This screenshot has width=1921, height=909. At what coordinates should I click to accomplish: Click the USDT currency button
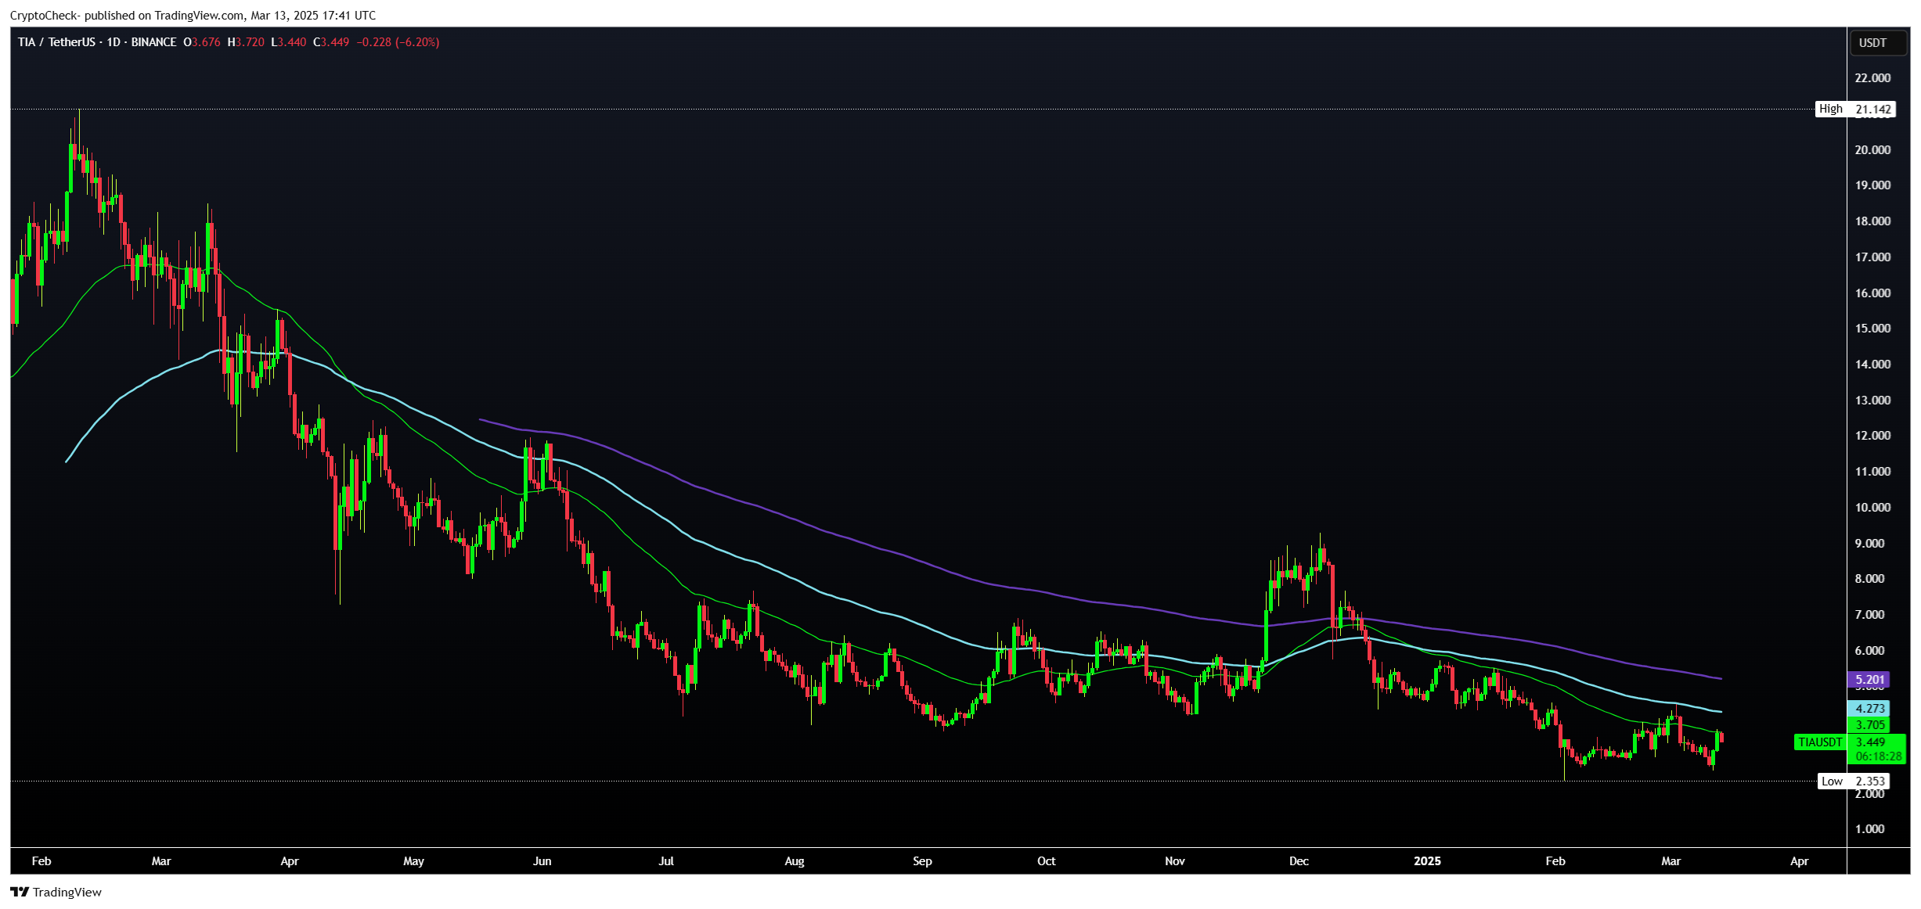pyautogui.click(x=1877, y=43)
